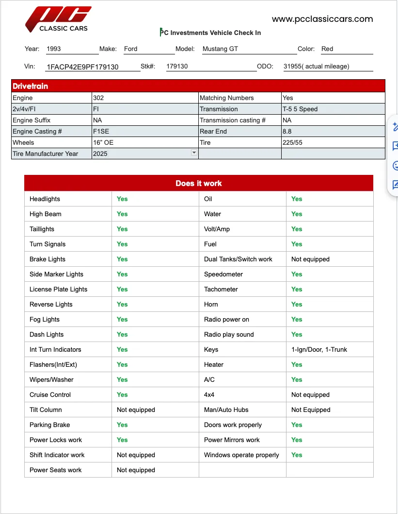This screenshot has width=398, height=514.
Task: Click the 'Reverse Lights' row label
Action: 51,305
